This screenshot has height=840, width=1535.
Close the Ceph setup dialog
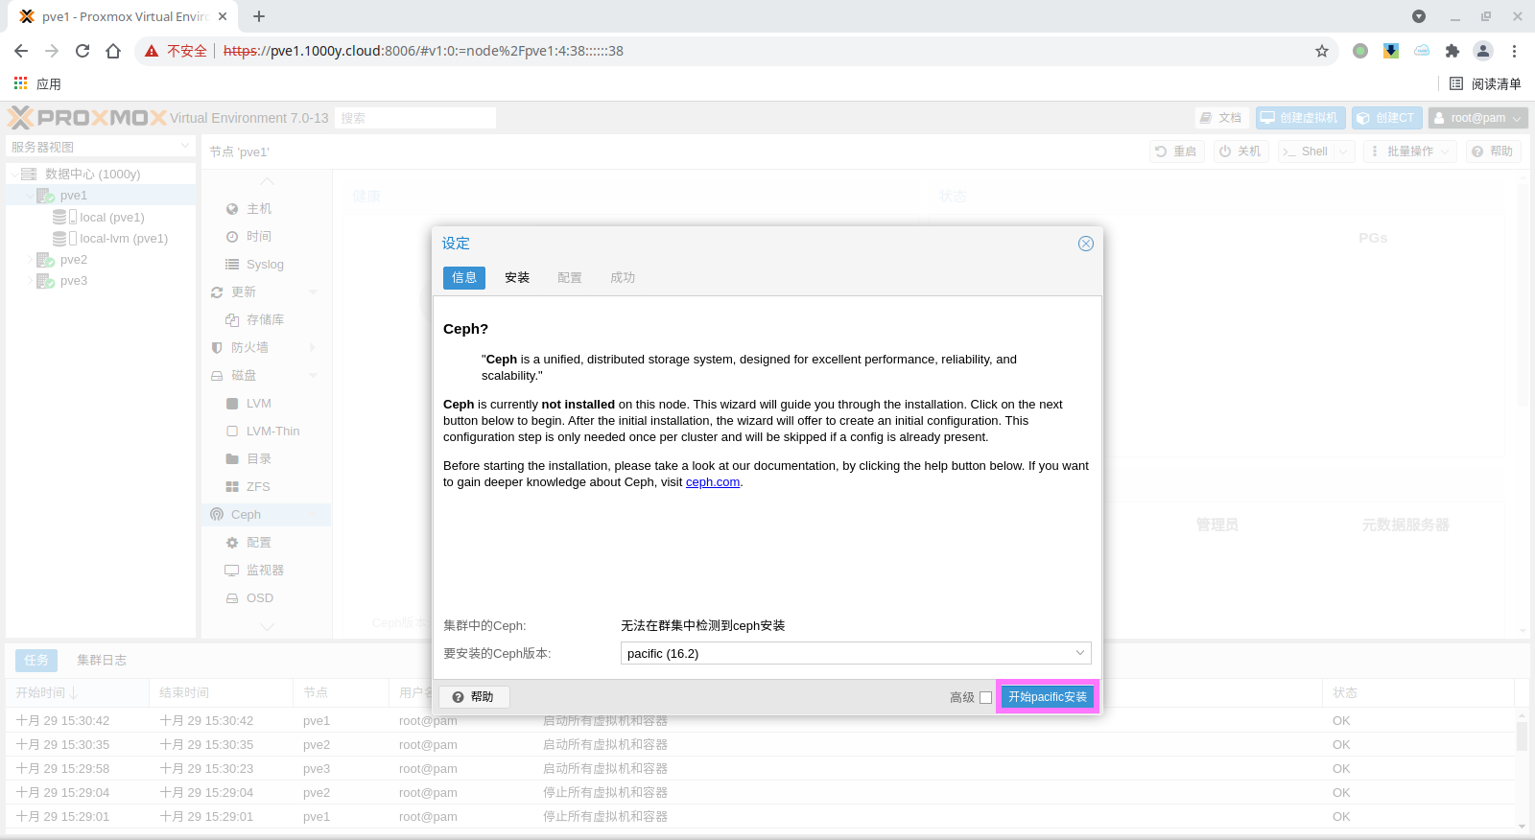coord(1085,244)
